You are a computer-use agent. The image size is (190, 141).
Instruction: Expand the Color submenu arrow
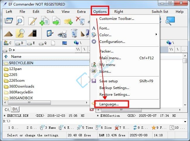156,34
